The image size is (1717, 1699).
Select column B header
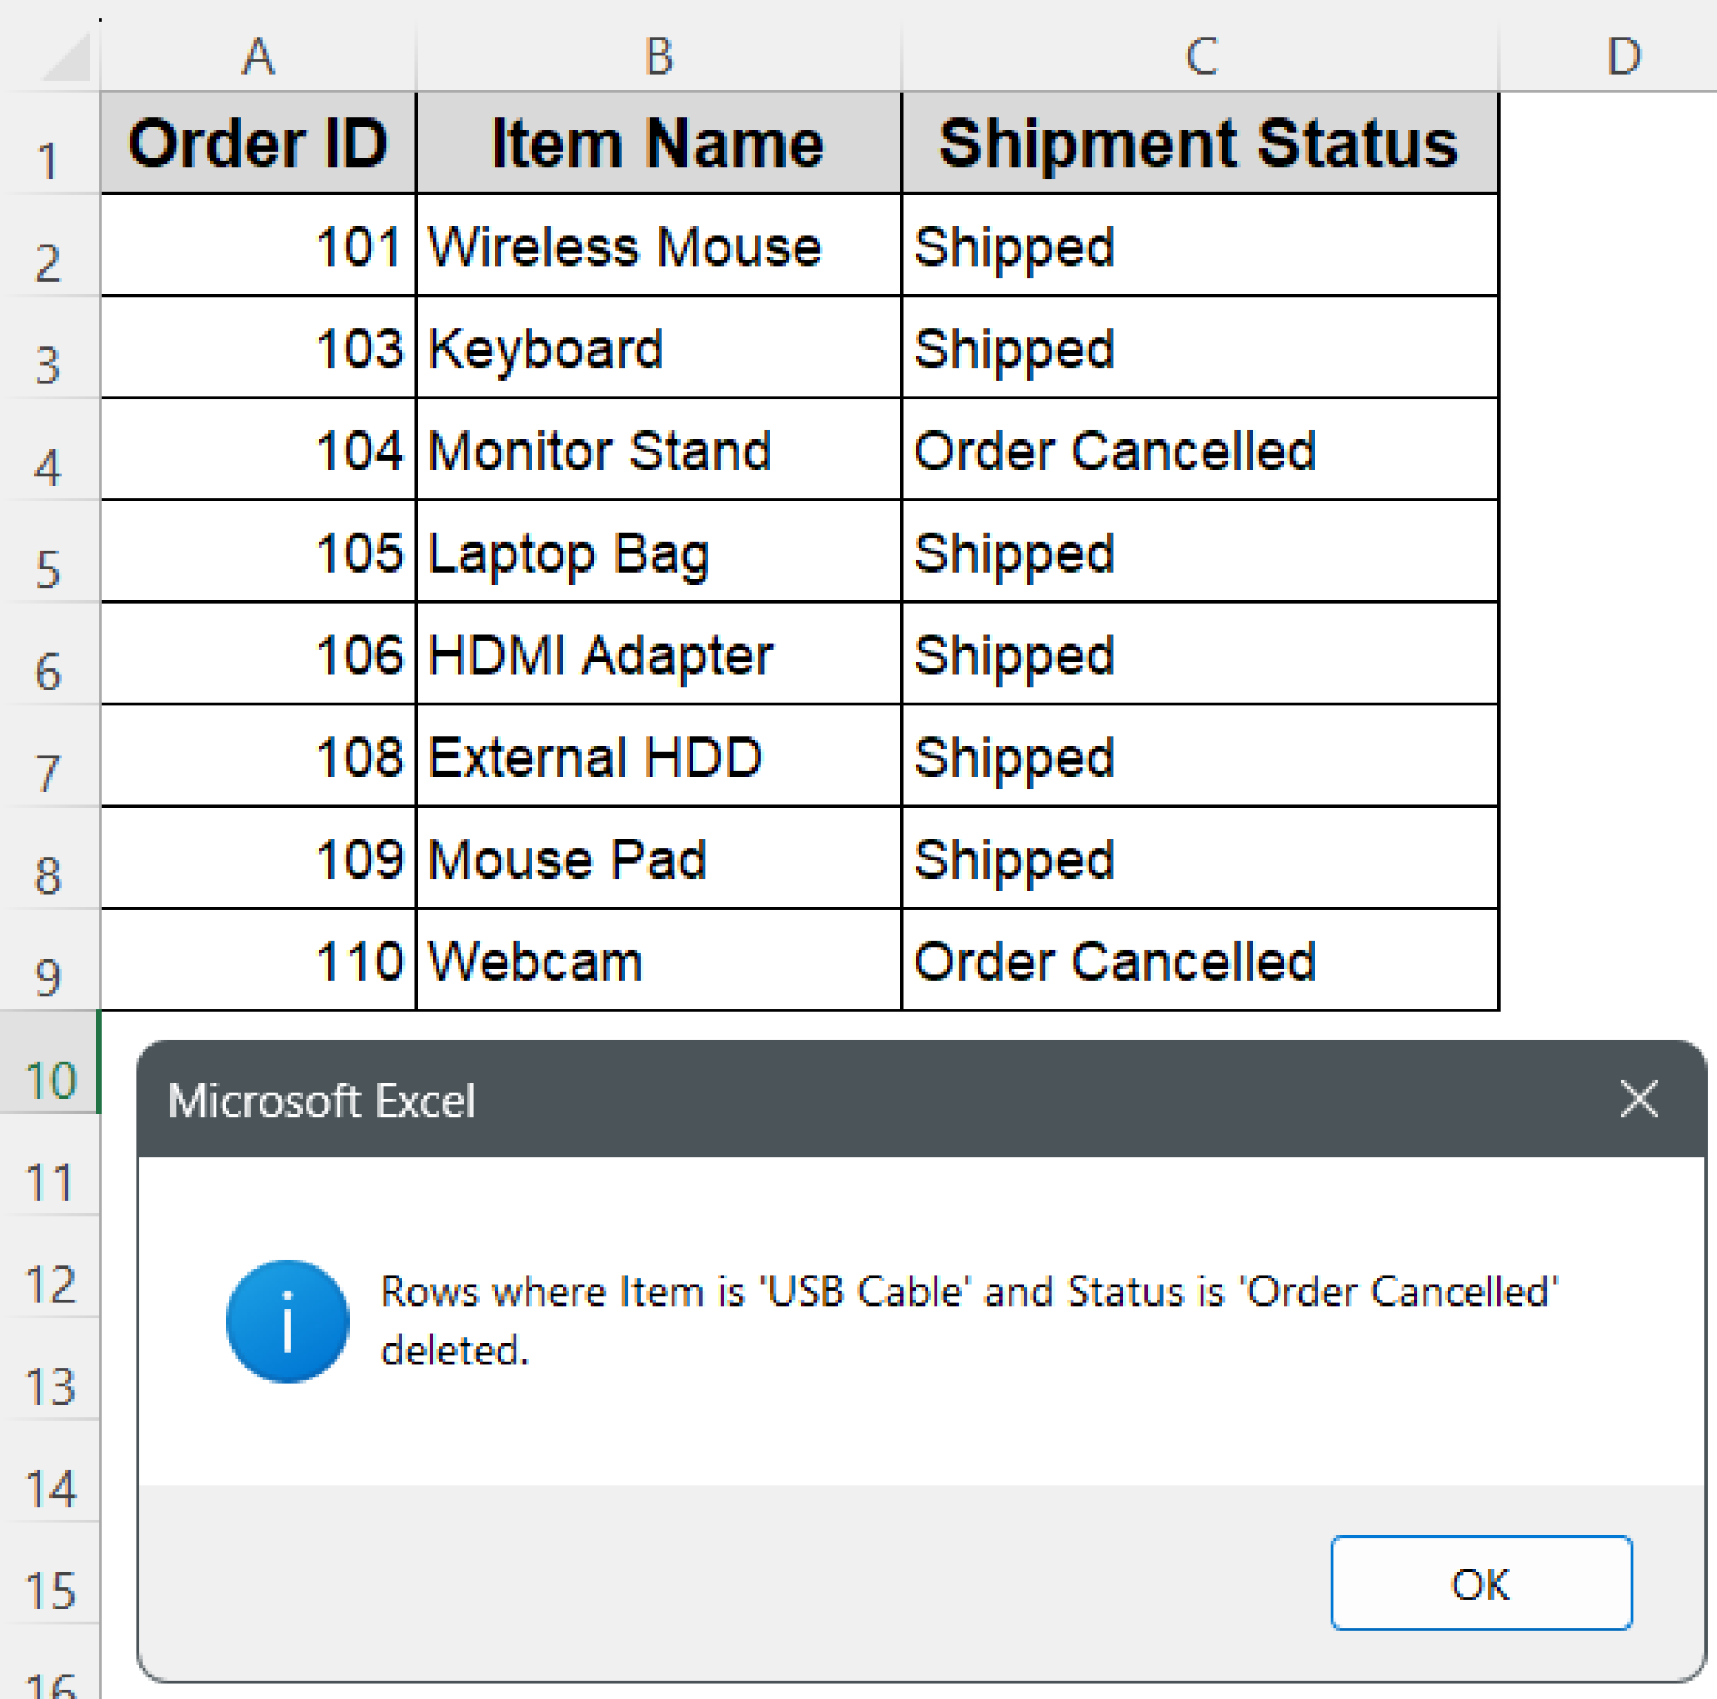coord(657,57)
